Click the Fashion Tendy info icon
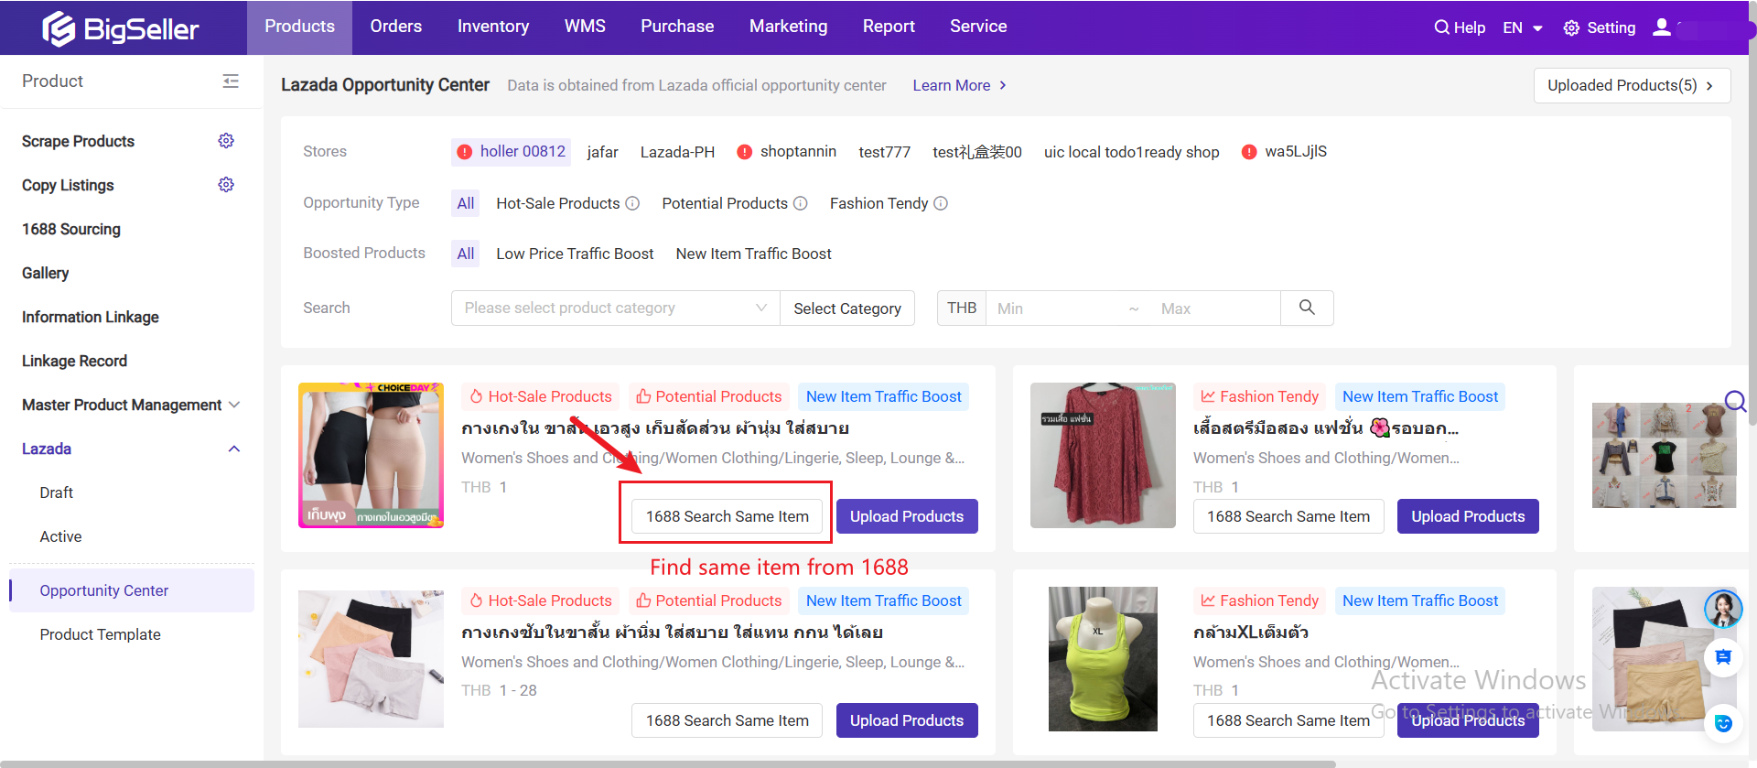Image resolution: width=1757 pixels, height=768 pixels. (x=941, y=203)
